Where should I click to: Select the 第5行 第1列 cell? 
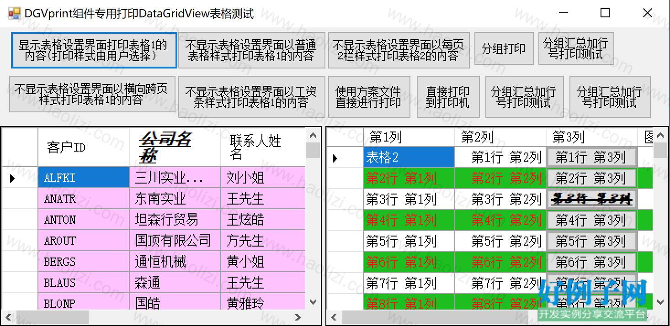(x=409, y=241)
